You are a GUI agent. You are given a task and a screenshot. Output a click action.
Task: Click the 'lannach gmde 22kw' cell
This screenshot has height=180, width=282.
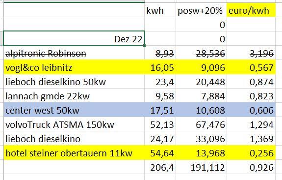click(x=74, y=96)
